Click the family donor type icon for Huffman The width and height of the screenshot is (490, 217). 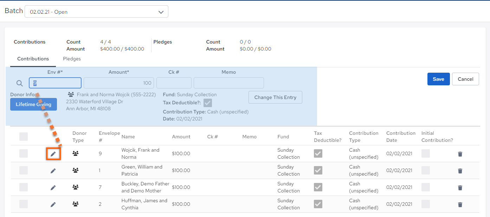pos(76,204)
